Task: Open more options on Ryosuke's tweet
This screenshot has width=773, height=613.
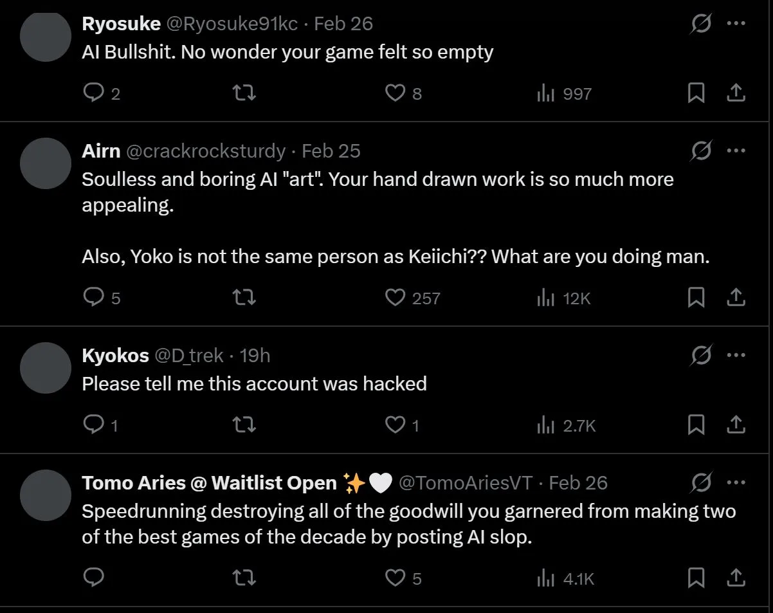Action: [736, 24]
